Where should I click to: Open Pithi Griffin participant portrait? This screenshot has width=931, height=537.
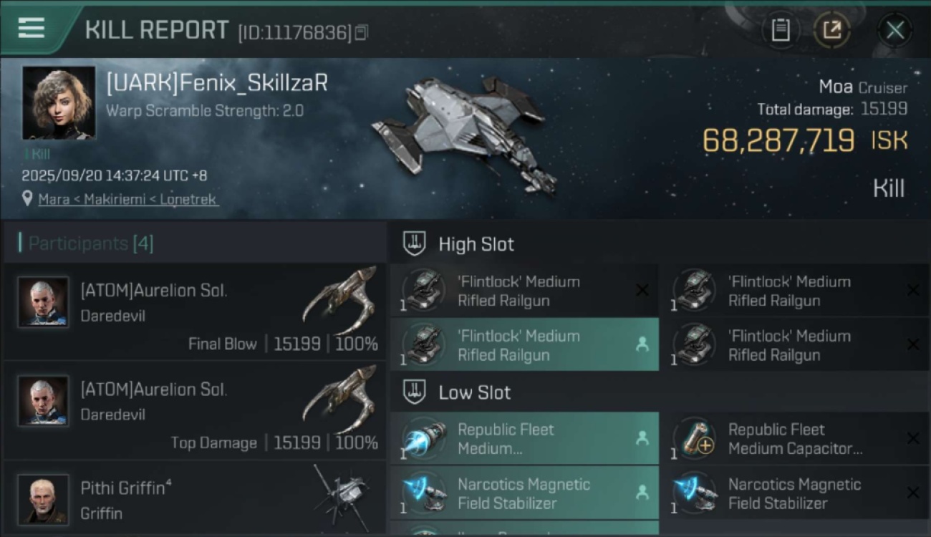(x=44, y=499)
